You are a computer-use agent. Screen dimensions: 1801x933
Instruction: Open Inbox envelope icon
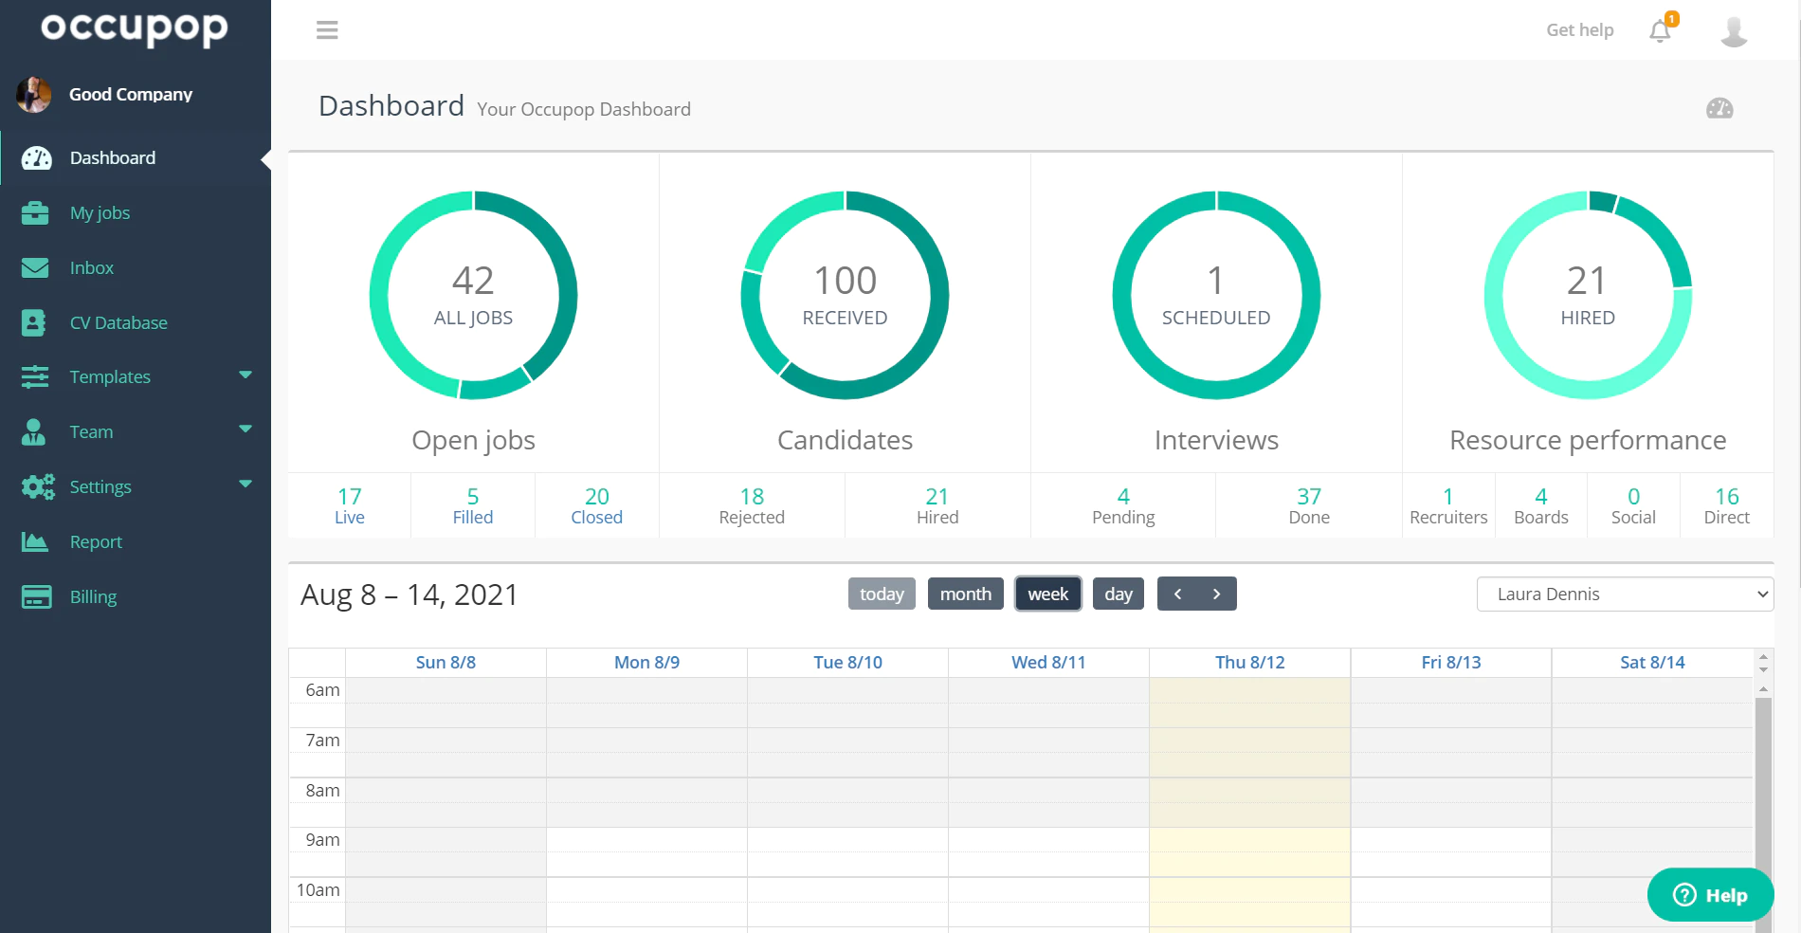(35, 268)
